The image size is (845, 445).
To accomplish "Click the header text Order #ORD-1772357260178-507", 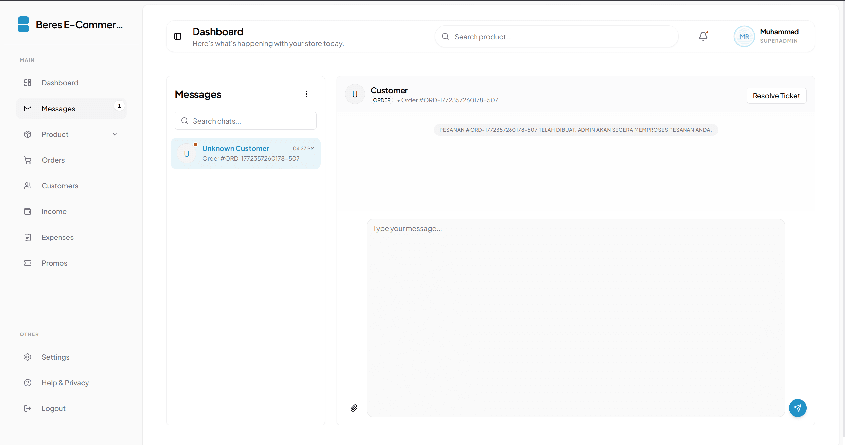I will [x=449, y=100].
